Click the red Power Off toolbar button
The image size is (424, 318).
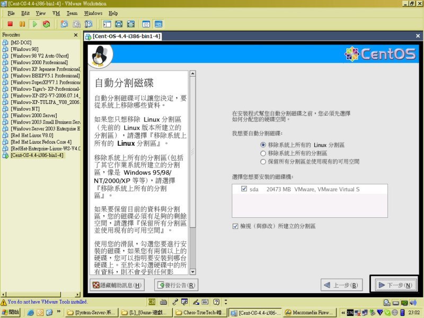(x=10, y=24)
